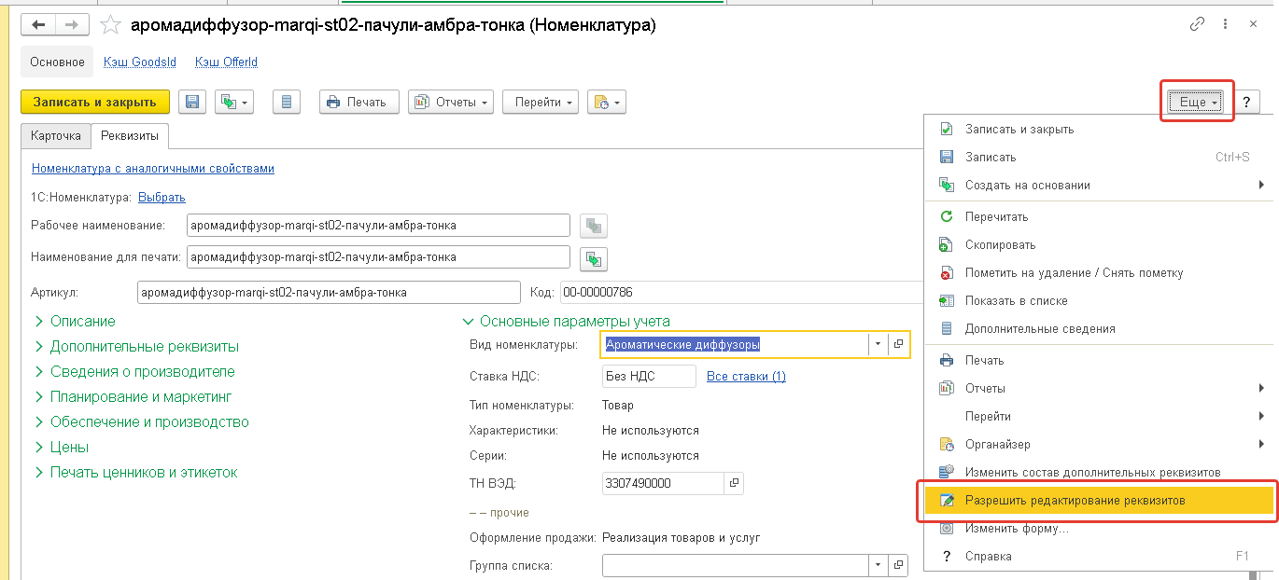1279x580 pixels.
Task: Add item to favorites with star icon
Action: coord(110,25)
